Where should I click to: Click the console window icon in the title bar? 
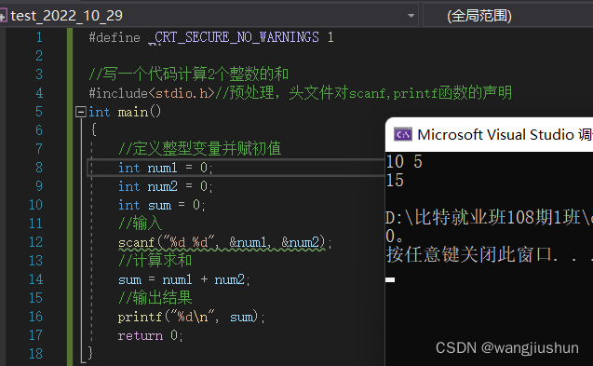403,135
